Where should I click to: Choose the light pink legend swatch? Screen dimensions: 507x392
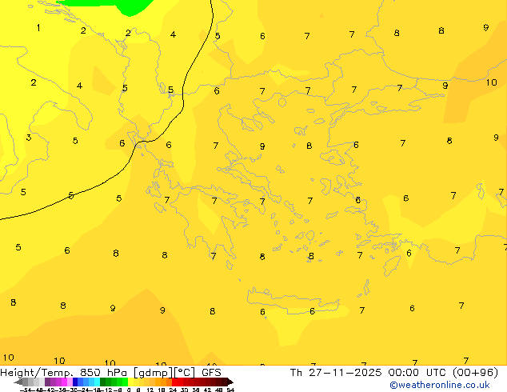click(x=70, y=382)
